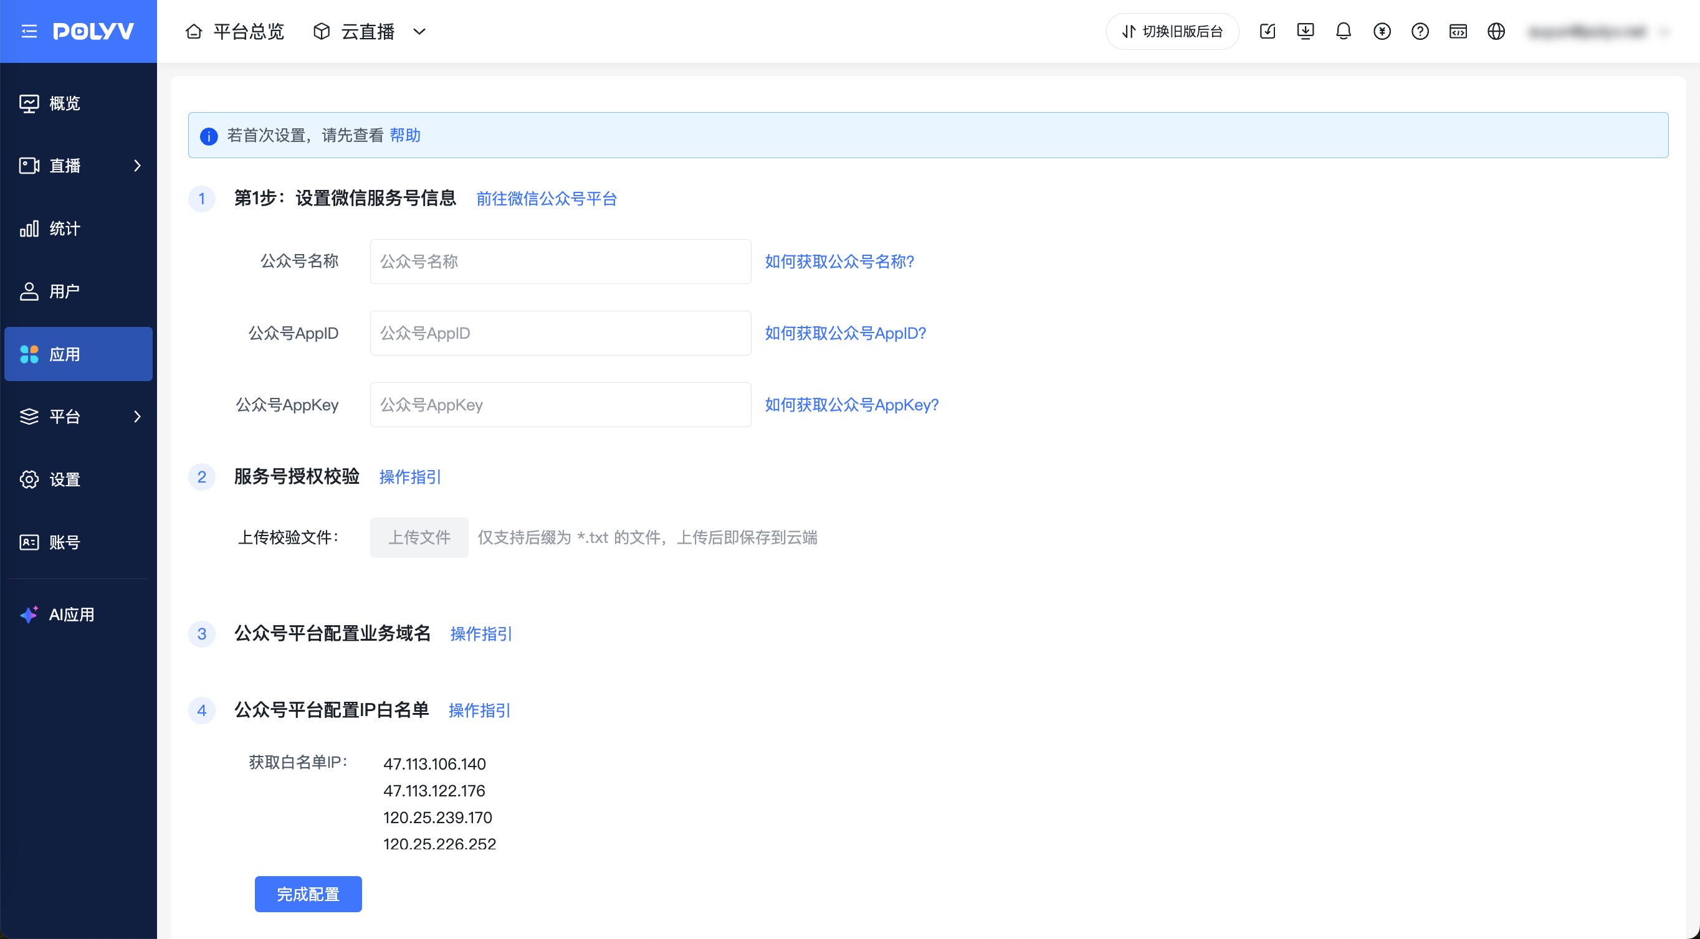Click the 用户 person icon
Screen dimensions: 1700x939
click(x=29, y=291)
